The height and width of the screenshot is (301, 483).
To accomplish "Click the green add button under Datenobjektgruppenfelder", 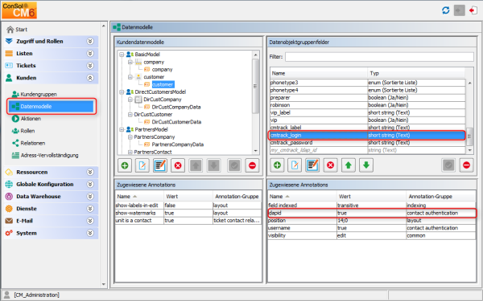I will pyautogui.click(x=277, y=165).
